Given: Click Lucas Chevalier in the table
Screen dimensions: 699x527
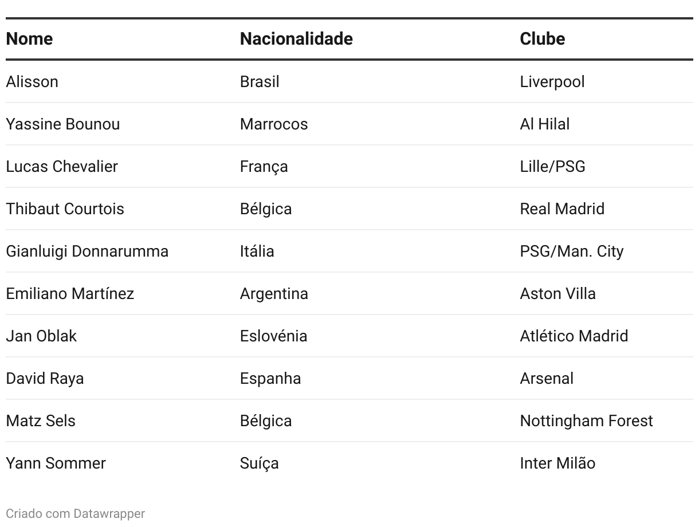Looking at the screenshot, I should point(62,166).
